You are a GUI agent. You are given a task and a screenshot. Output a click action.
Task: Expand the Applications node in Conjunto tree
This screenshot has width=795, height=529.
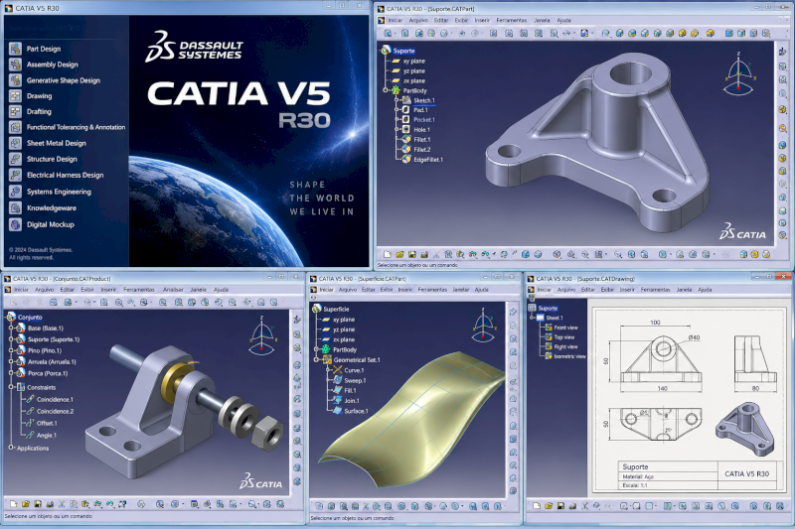point(11,448)
